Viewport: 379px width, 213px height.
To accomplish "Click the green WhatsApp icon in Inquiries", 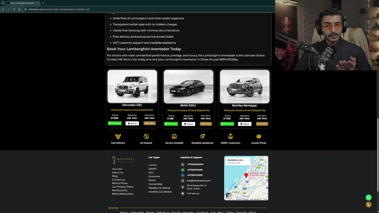I will point(183,170).
